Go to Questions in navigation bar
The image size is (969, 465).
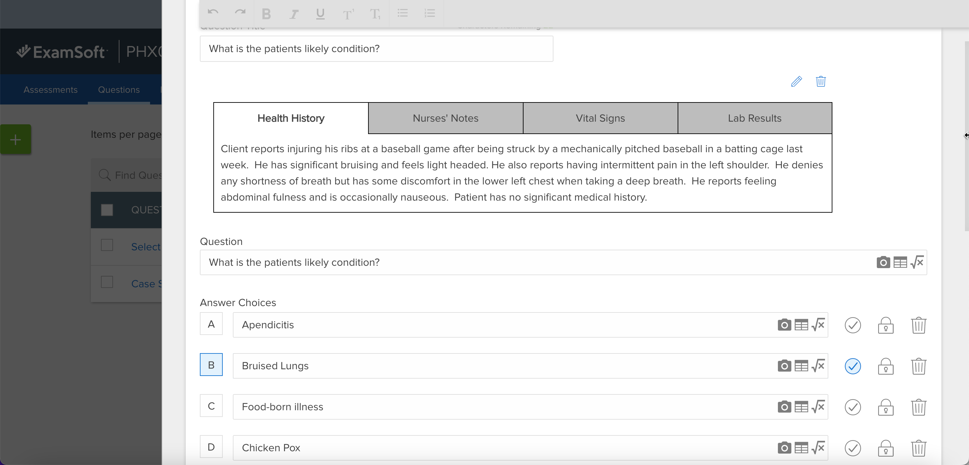(119, 90)
